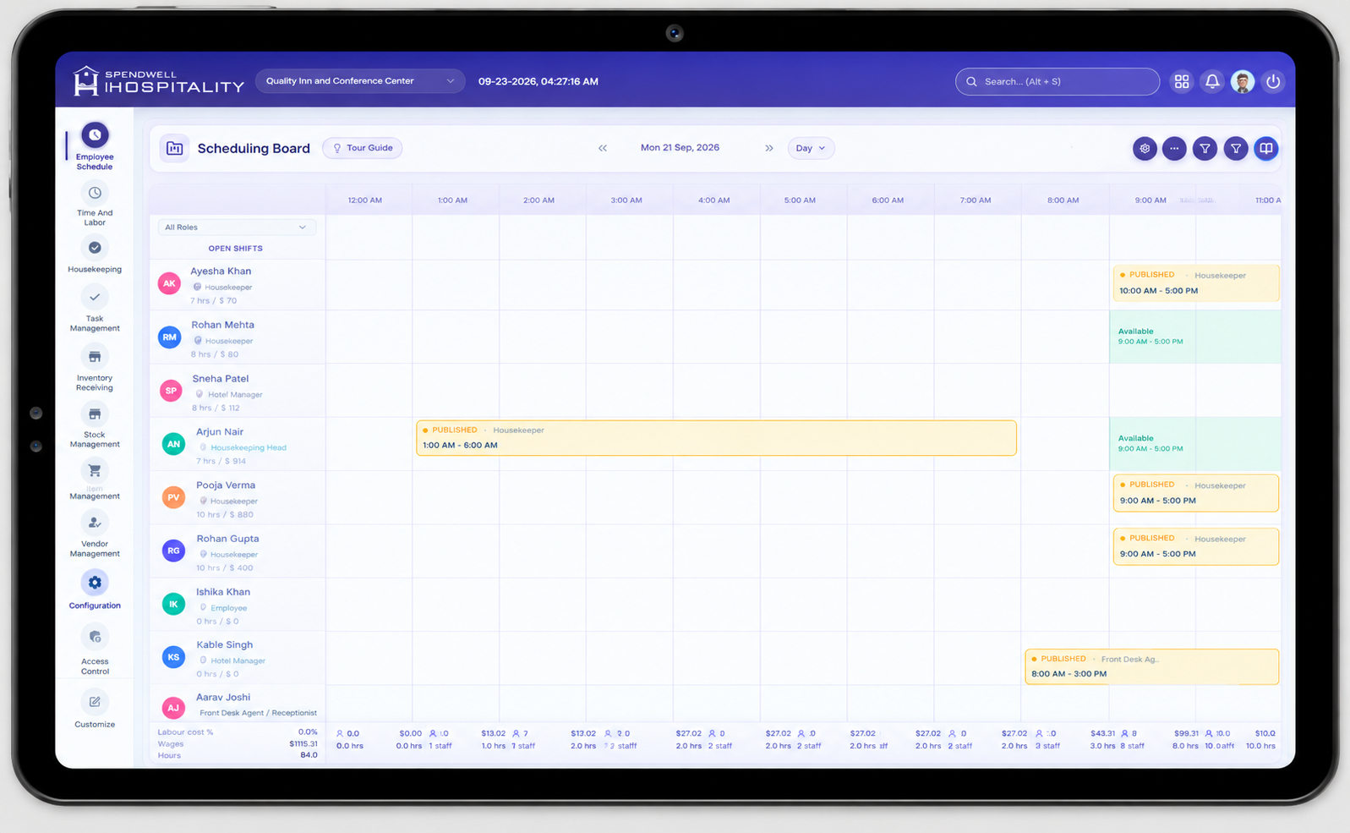1350x833 pixels.
Task: Open Customize sidebar option
Action: (95, 709)
